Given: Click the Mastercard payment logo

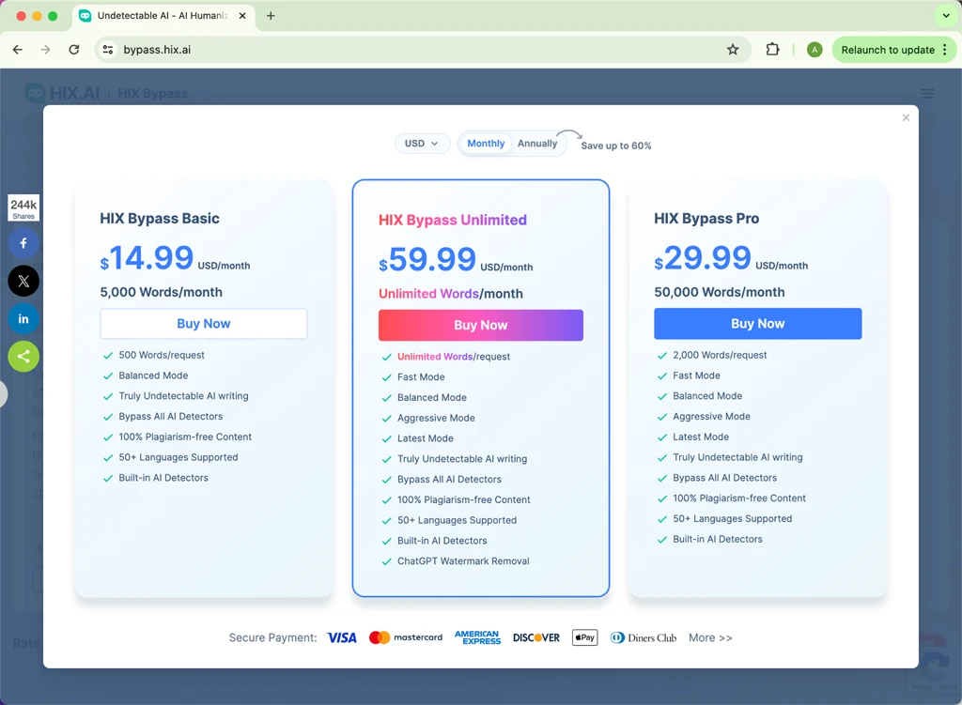Looking at the screenshot, I should click(x=406, y=637).
